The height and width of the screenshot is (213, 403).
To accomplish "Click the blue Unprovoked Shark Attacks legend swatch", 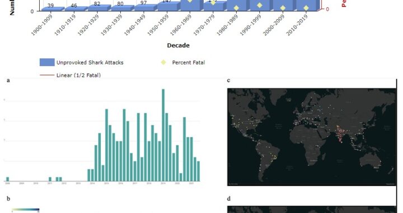I will (47, 63).
